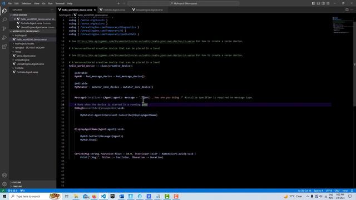Screen dimensions: 356x200
Task: Open epicgames documentation link on line 14
Action: click(136, 56)
